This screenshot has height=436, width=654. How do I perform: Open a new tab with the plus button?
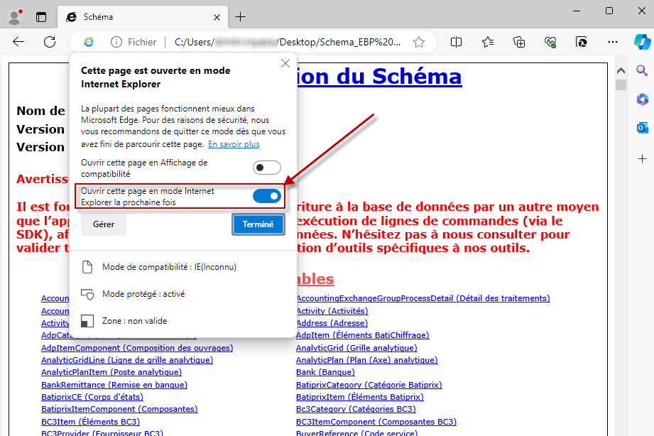click(240, 17)
